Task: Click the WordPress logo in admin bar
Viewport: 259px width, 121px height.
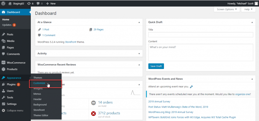Action: pyautogui.click(x=3, y=3)
